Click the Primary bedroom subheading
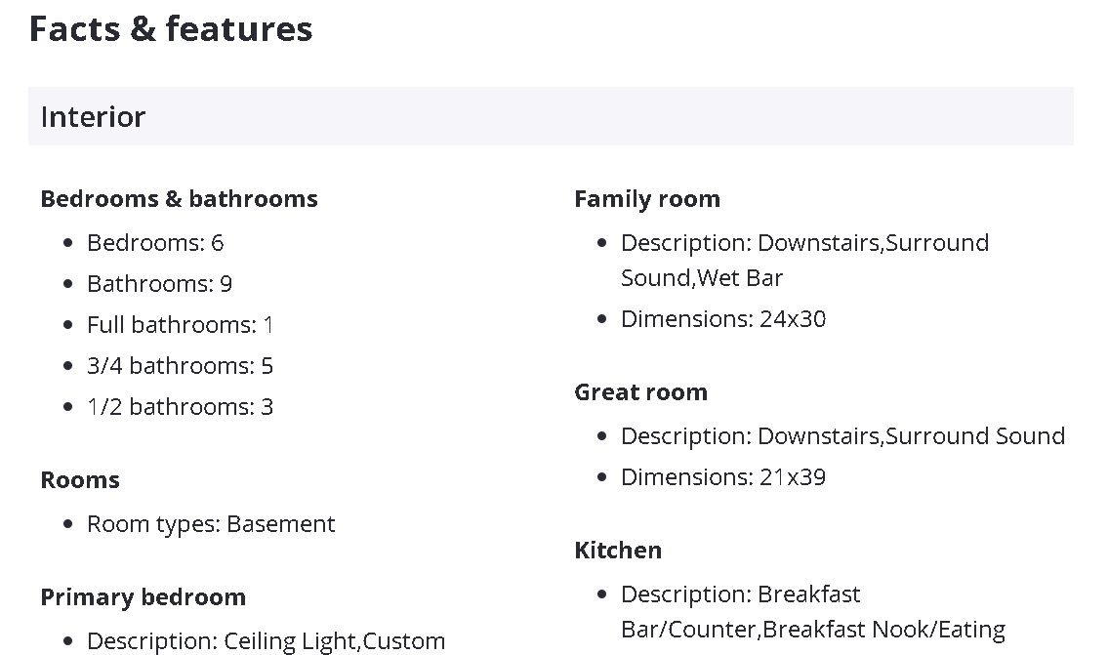The image size is (1108, 655). tap(143, 597)
